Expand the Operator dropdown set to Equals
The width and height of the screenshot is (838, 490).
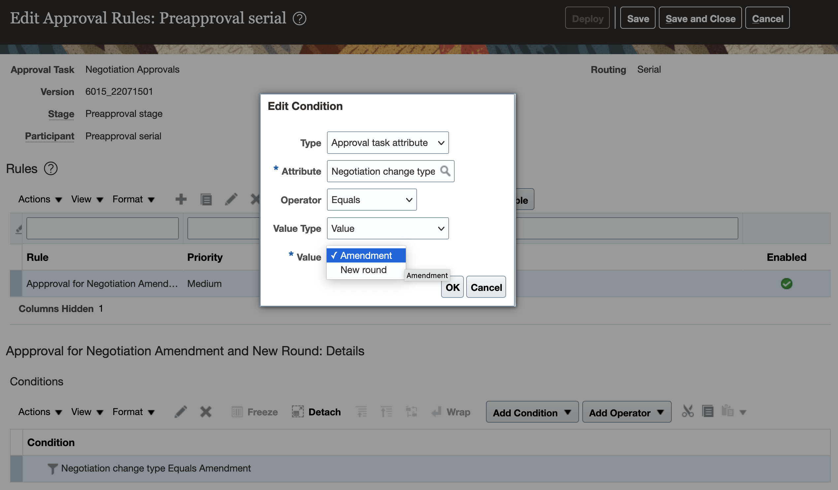click(371, 200)
